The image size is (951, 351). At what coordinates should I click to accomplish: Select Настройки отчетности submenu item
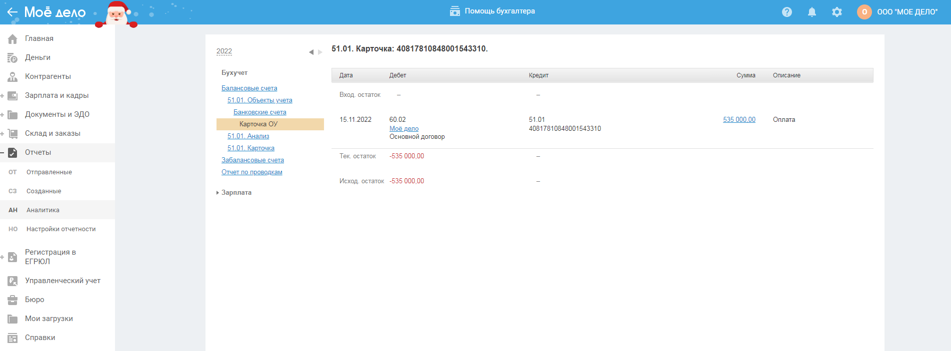tap(61, 229)
